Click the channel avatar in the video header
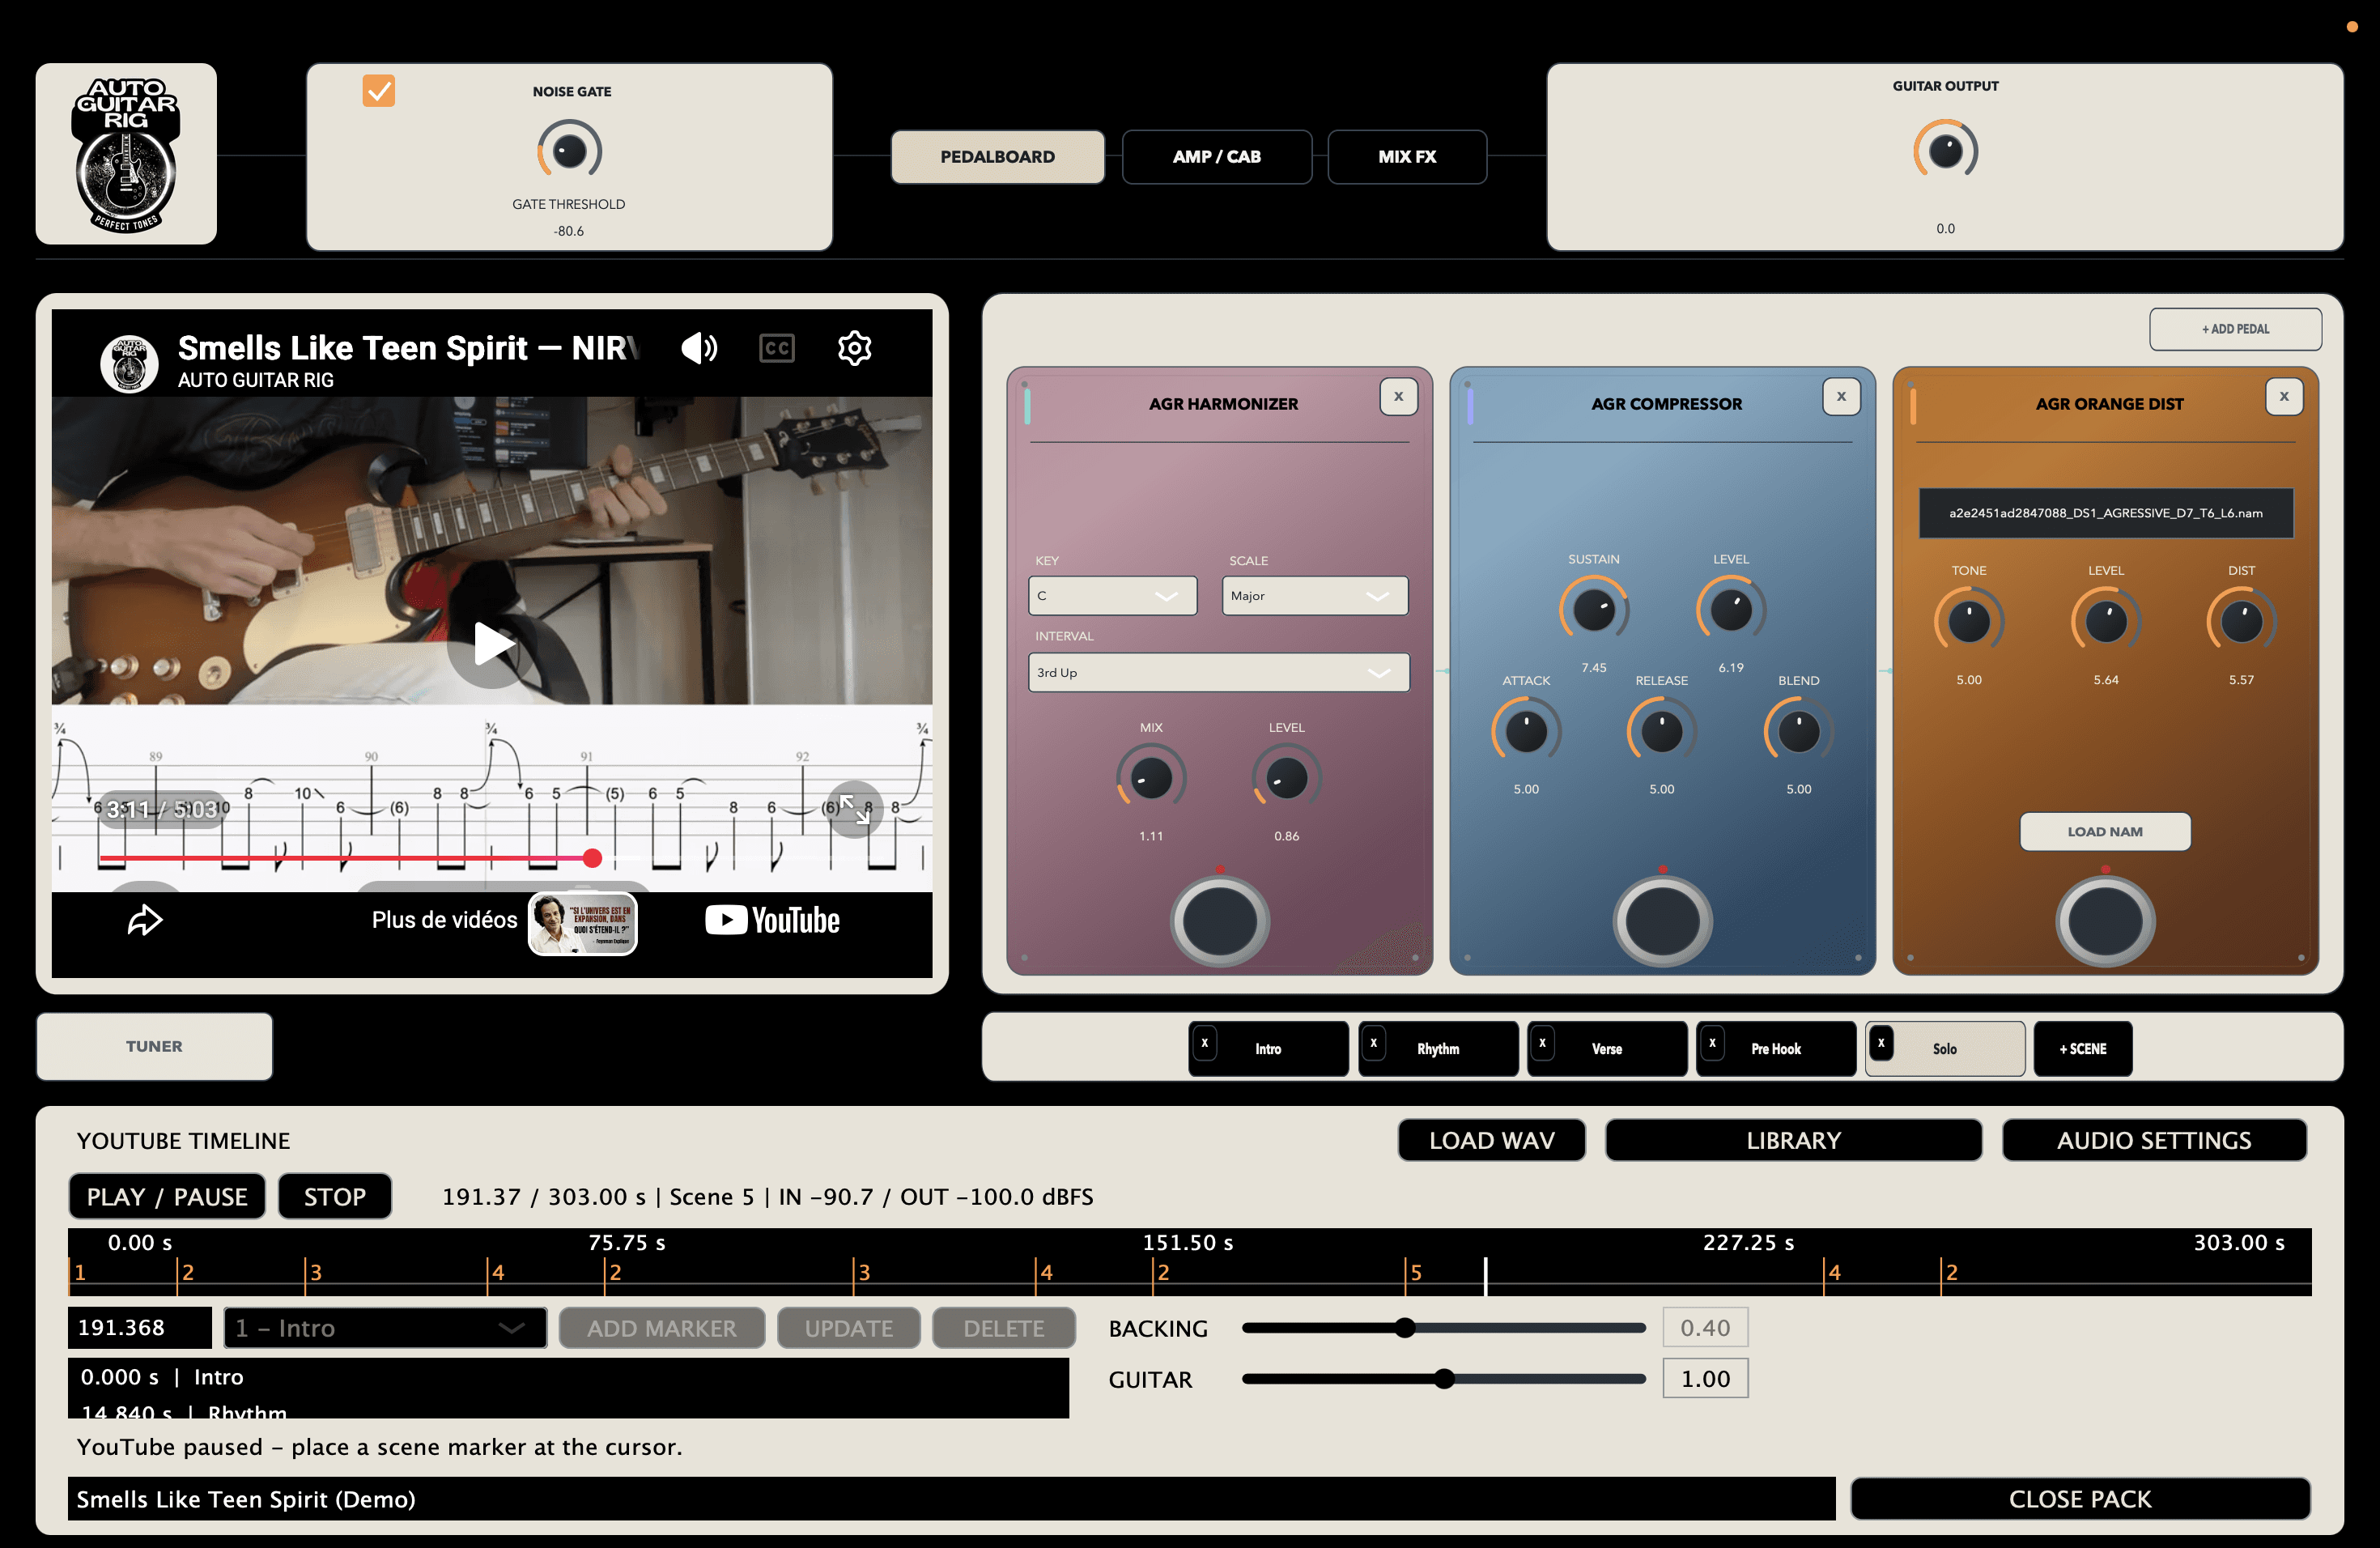This screenshot has height=1548, width=2380. (x=129, y=363)
